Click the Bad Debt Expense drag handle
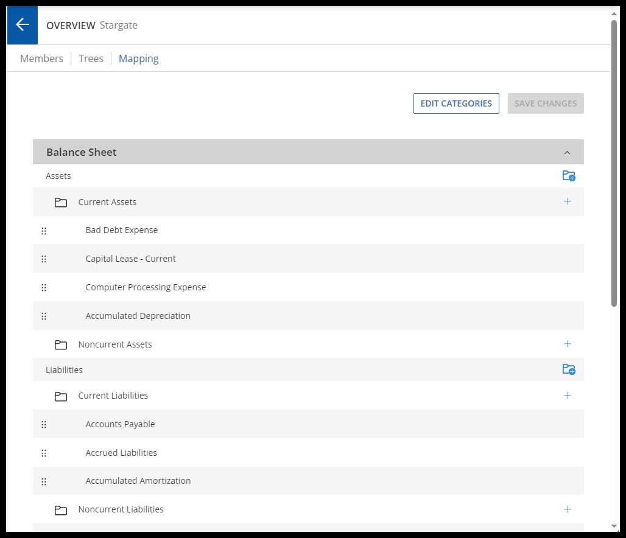Viewport: 626px width, 538px height. pyautogui.click(x=44, y=231)
